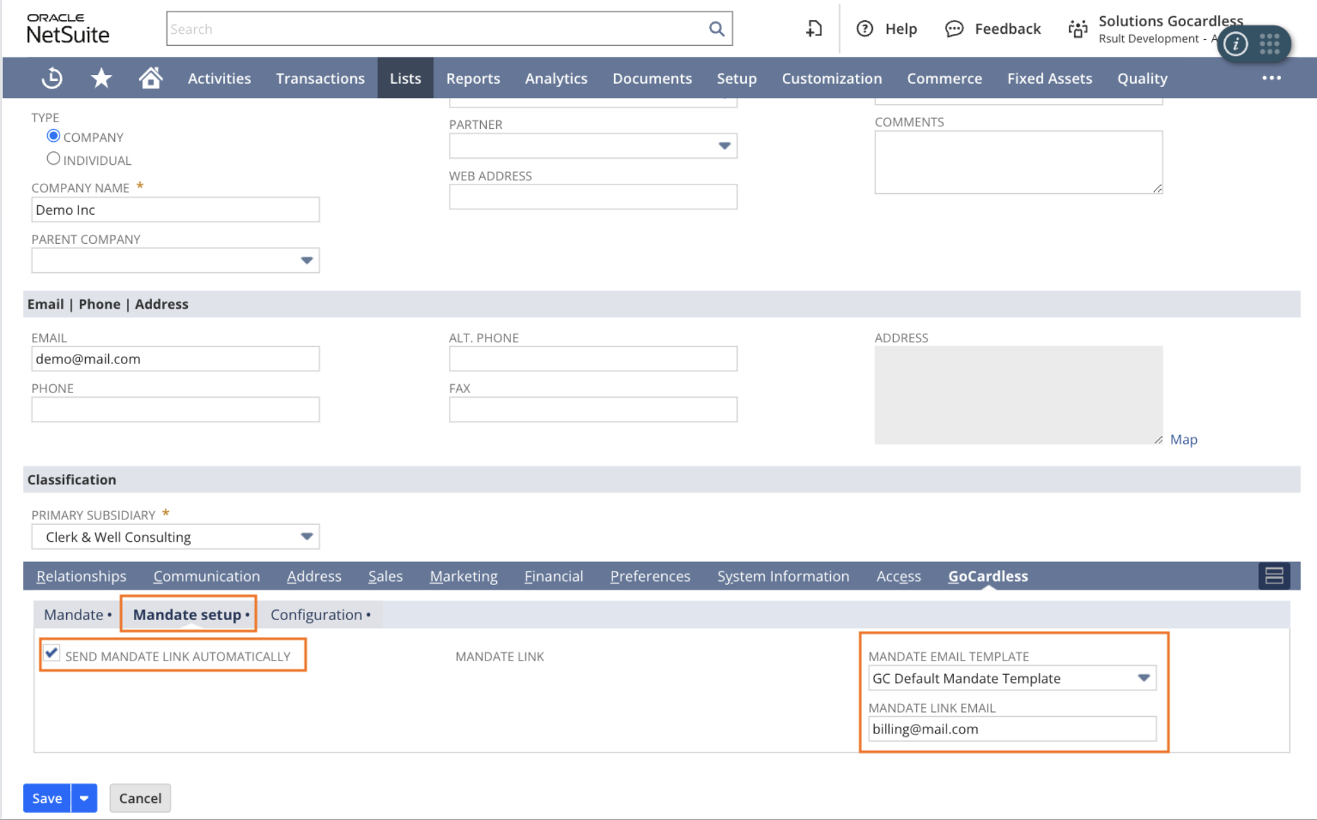Click the Cancel button

click(140, 798)
